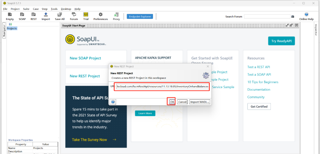The height and width of the screenshot is (154, 320).
Task: Click the Trial toolbar icon
Action: coord(86,16)
